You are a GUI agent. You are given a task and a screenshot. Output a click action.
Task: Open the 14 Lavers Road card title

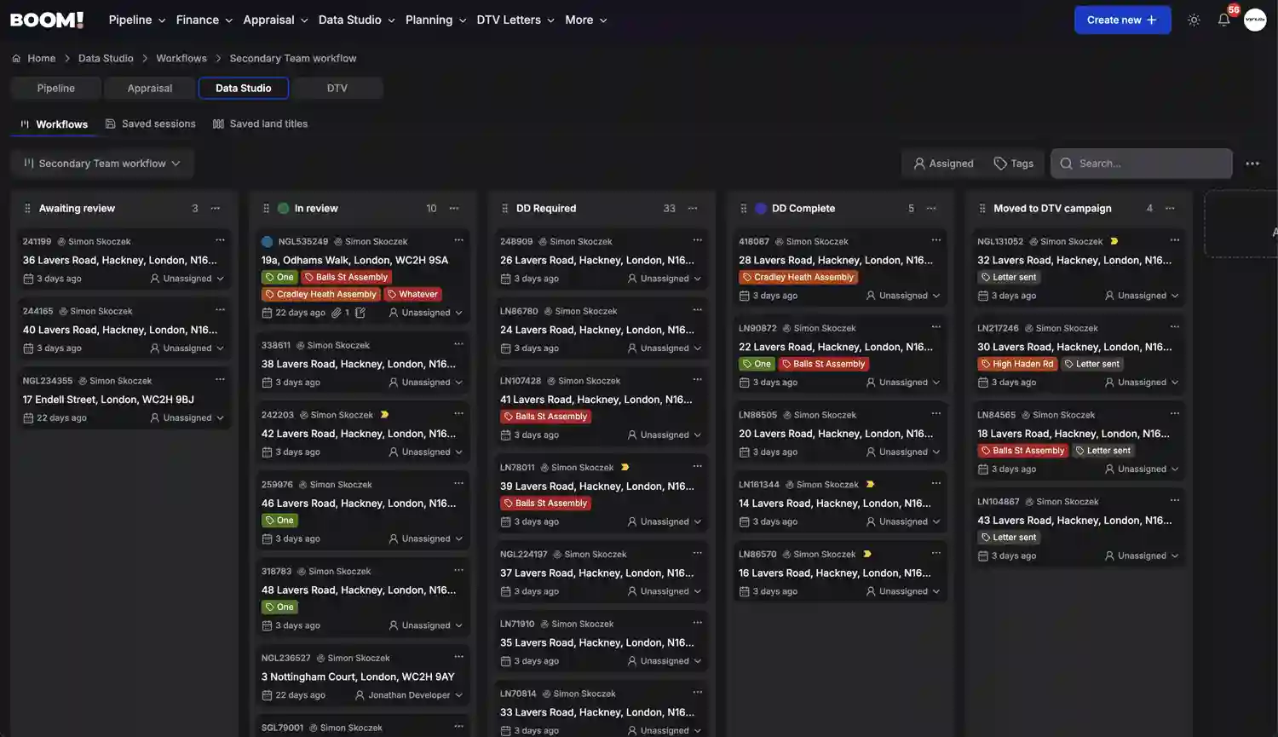coord(835,504)
